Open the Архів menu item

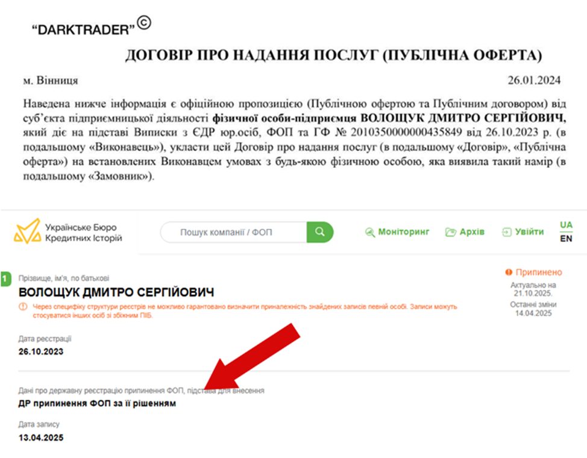pos(472,232)
